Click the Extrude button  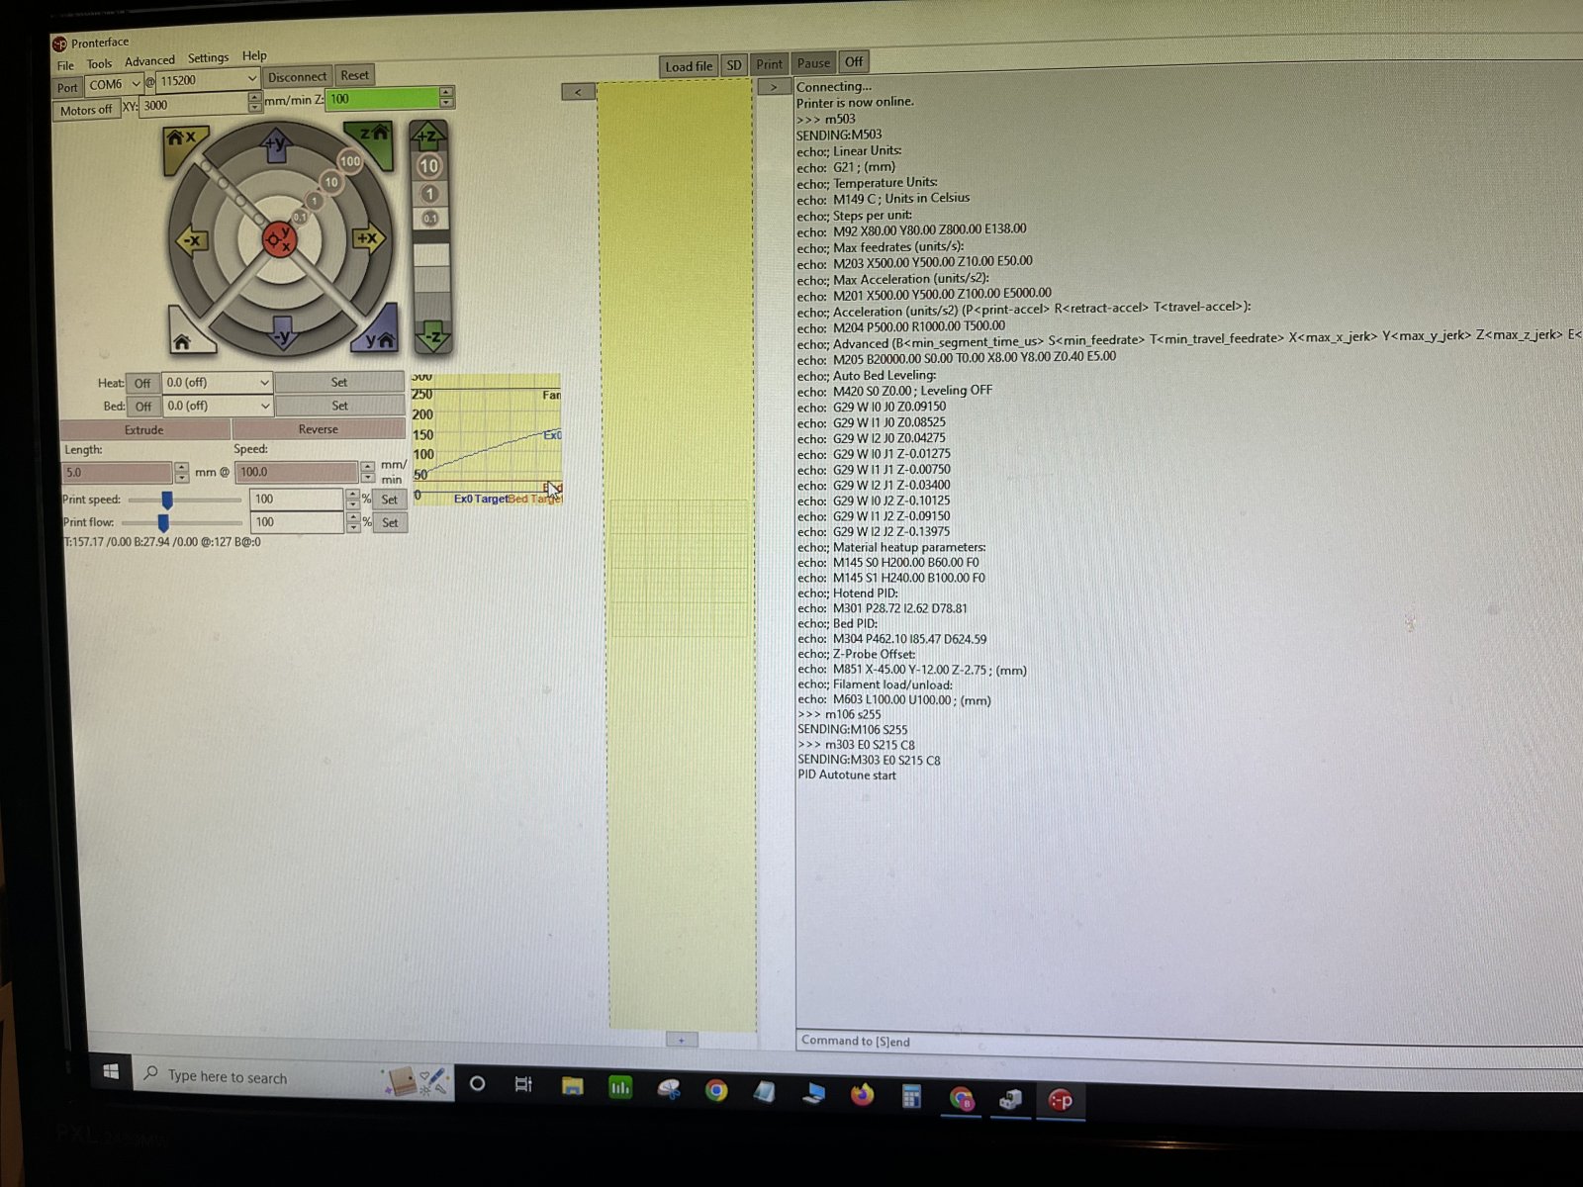[x=144, y=429]
